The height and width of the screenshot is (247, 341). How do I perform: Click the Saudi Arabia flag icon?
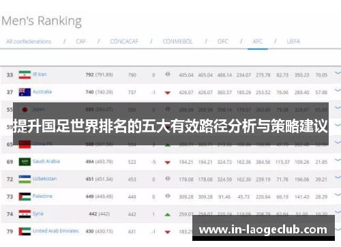(25, 162)
